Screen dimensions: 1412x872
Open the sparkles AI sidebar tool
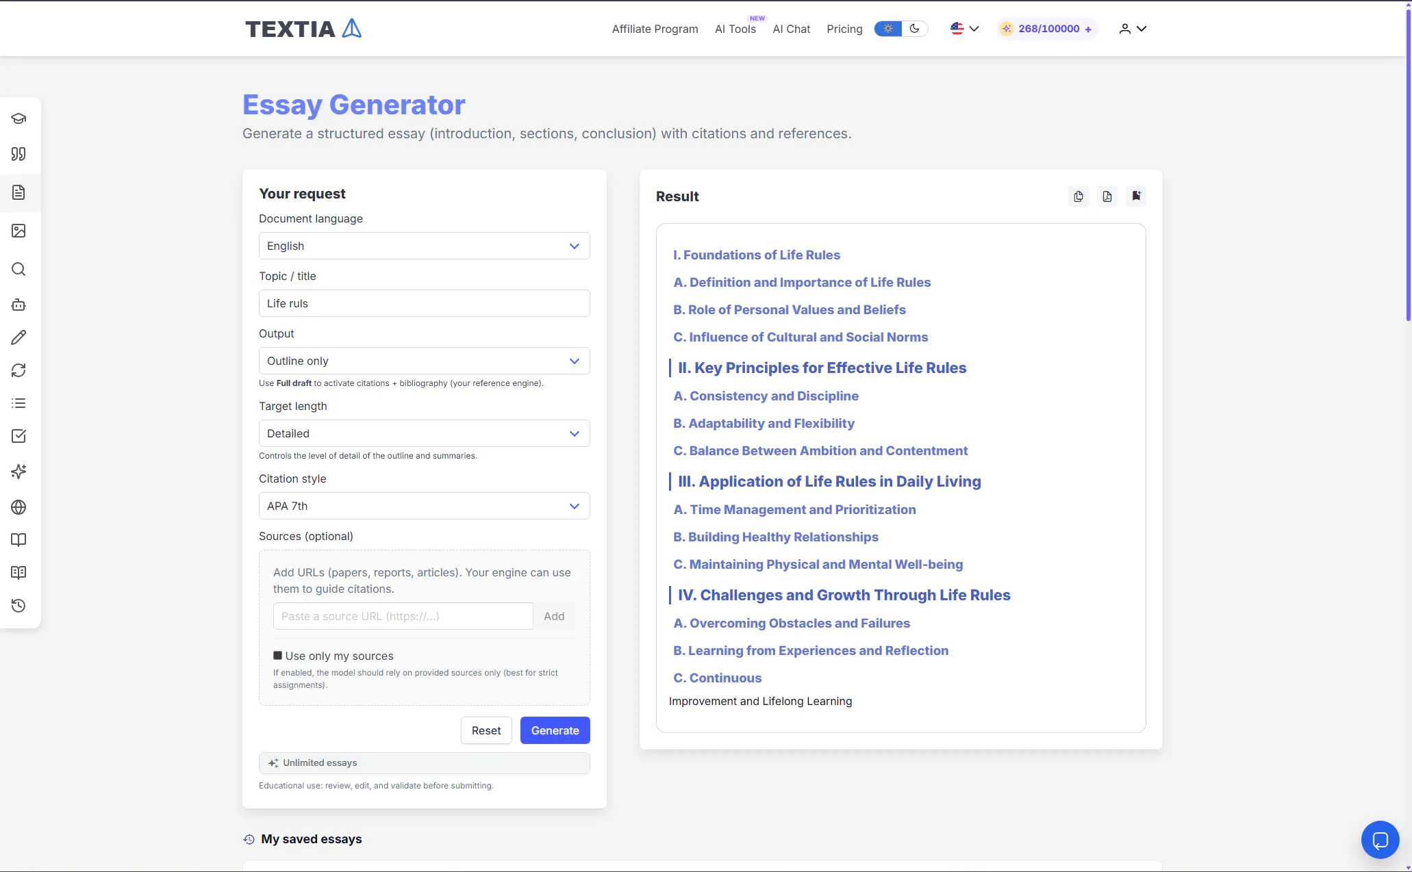coord(18,472)
